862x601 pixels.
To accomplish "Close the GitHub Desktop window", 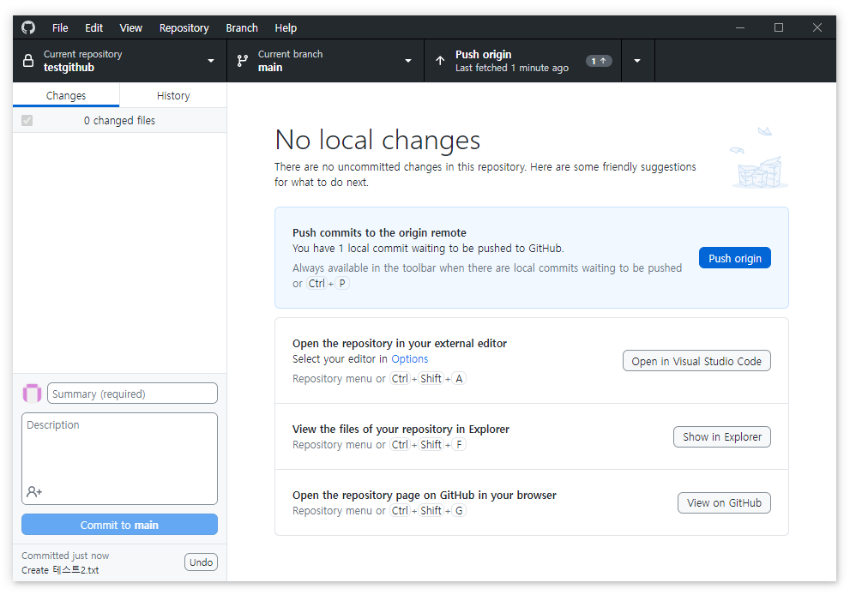I will (817, 27).
